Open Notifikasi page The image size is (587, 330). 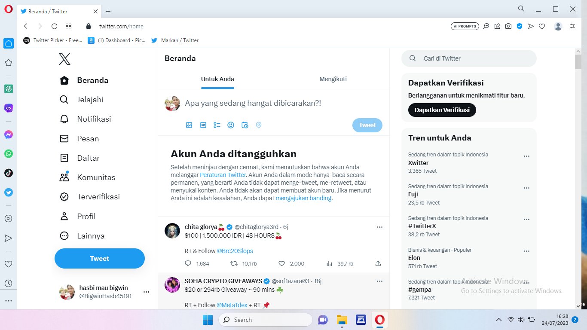[85, 119]
